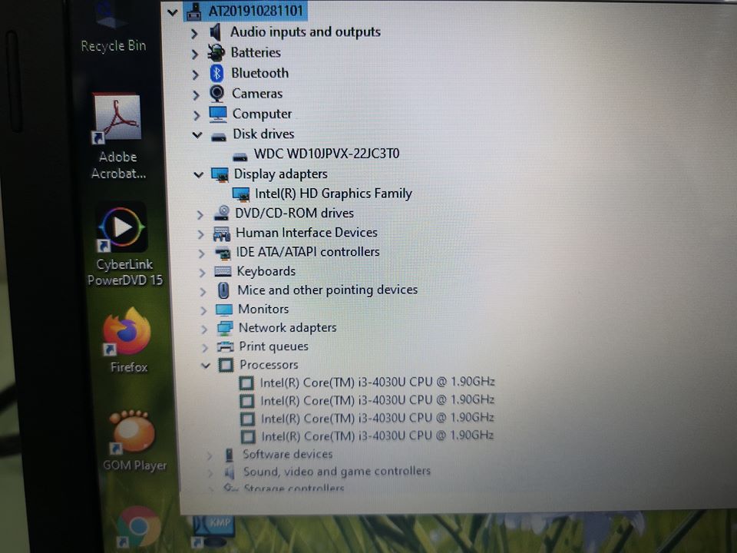Click the Batteries device icon

click(217, 52)
